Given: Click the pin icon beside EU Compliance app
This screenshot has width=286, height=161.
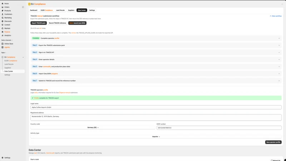Looking at the screenshot, I should (23, 57).
